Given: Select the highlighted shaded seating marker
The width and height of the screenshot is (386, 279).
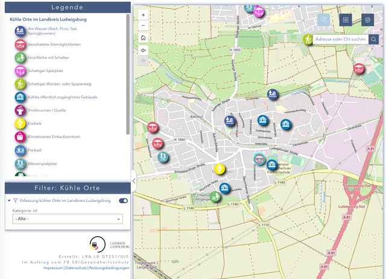Looking at the screenshot, I should click(x=259, y=159).
